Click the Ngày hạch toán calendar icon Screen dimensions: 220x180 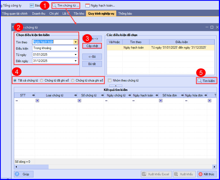pos(88,5)
